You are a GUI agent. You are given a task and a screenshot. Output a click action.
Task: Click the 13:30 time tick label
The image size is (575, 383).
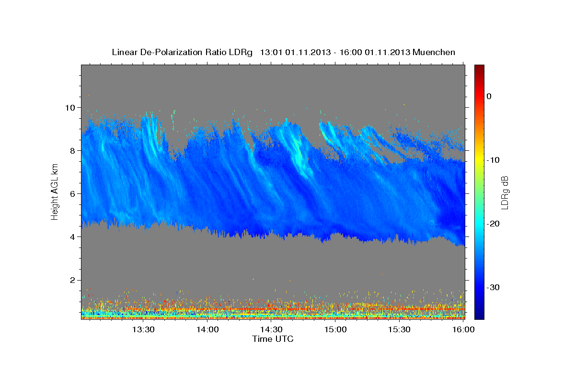(x=143, y=329)
